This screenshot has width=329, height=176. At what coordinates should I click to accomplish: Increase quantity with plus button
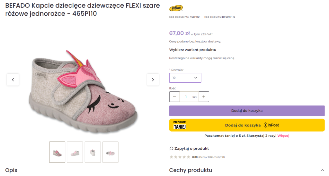(x=204, y=97)
